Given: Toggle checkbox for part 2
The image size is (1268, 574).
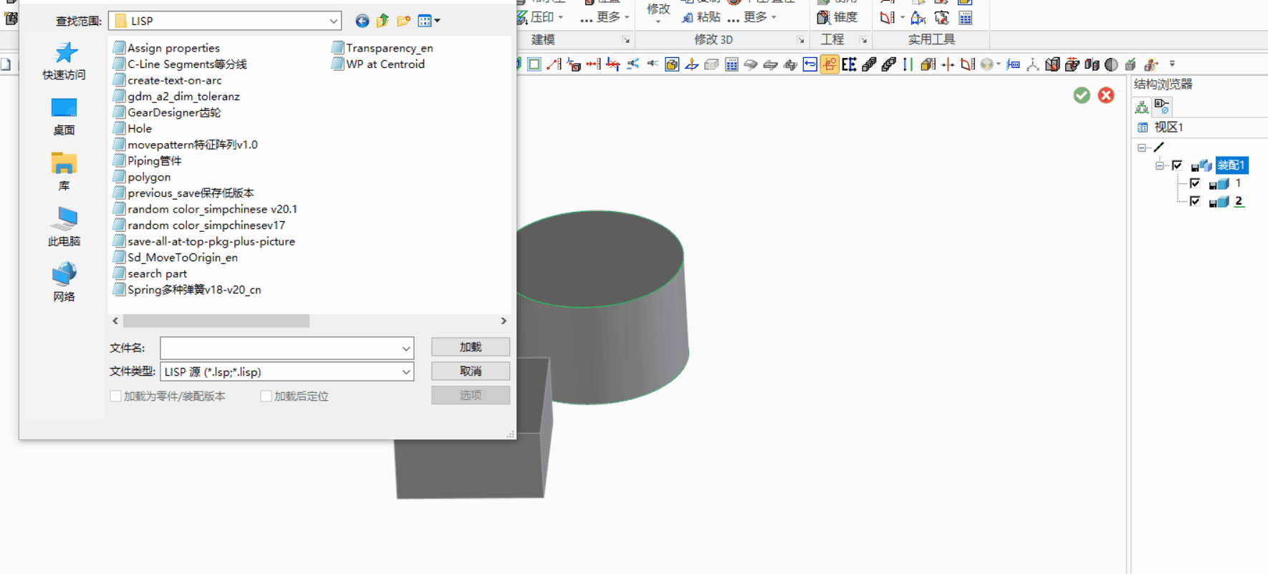Looking at the screenshot, I should 1194,201.
